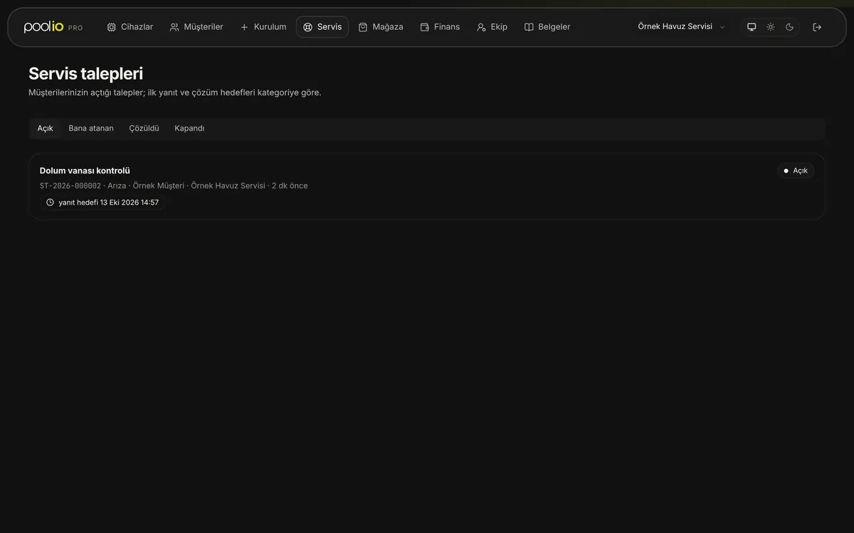The image size is (854, 533).
Task: Click ticket number ST-2026-000002
Action: [70, 186]
